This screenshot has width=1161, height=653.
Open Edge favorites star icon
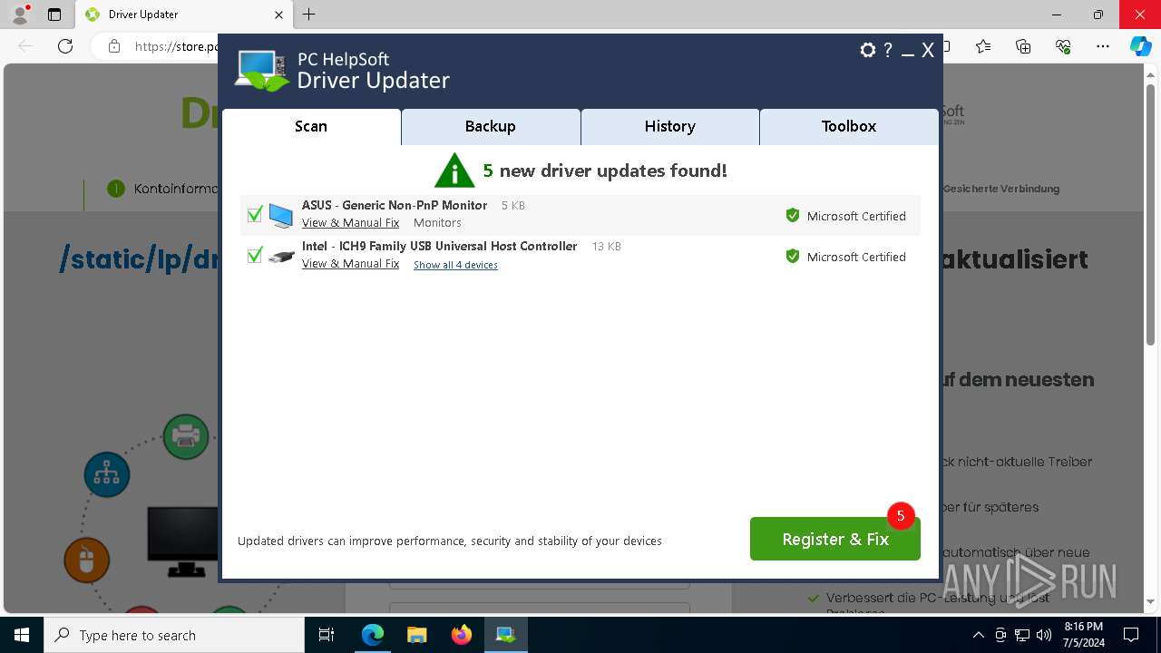tap(983, 46)
